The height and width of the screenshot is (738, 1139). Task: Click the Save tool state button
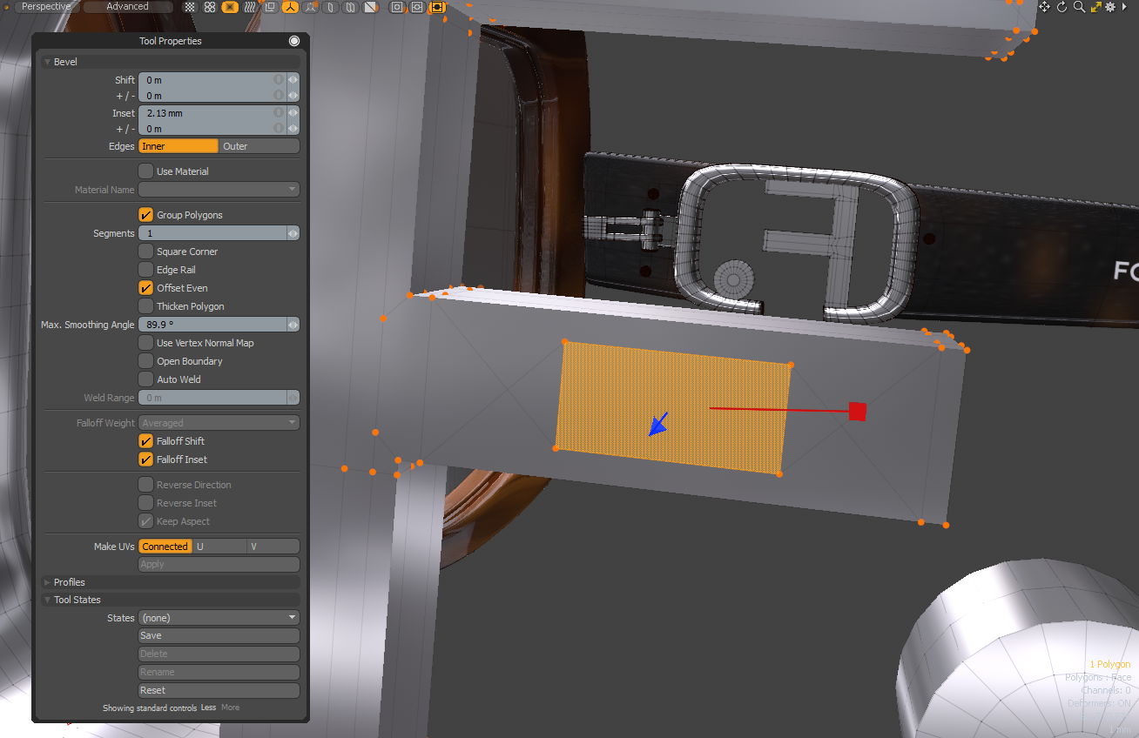click(219, 636)
